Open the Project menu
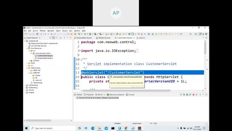The height and width of the screenshot is (131, 232). click(x=65, y=31)
